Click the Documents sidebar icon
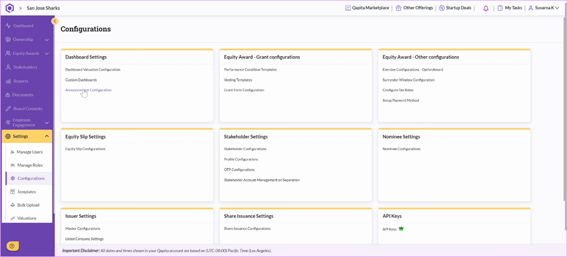This screenshot has height=257, width=567. coord(8,95)
